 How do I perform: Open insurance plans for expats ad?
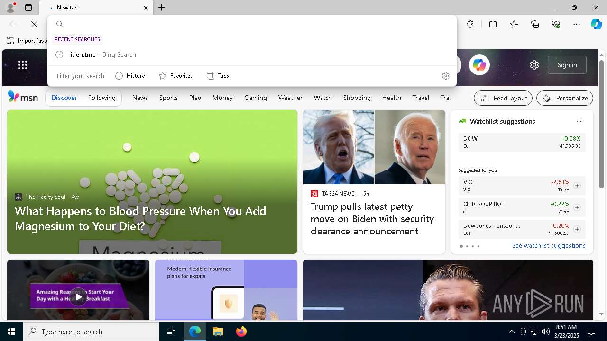point(226,290)
